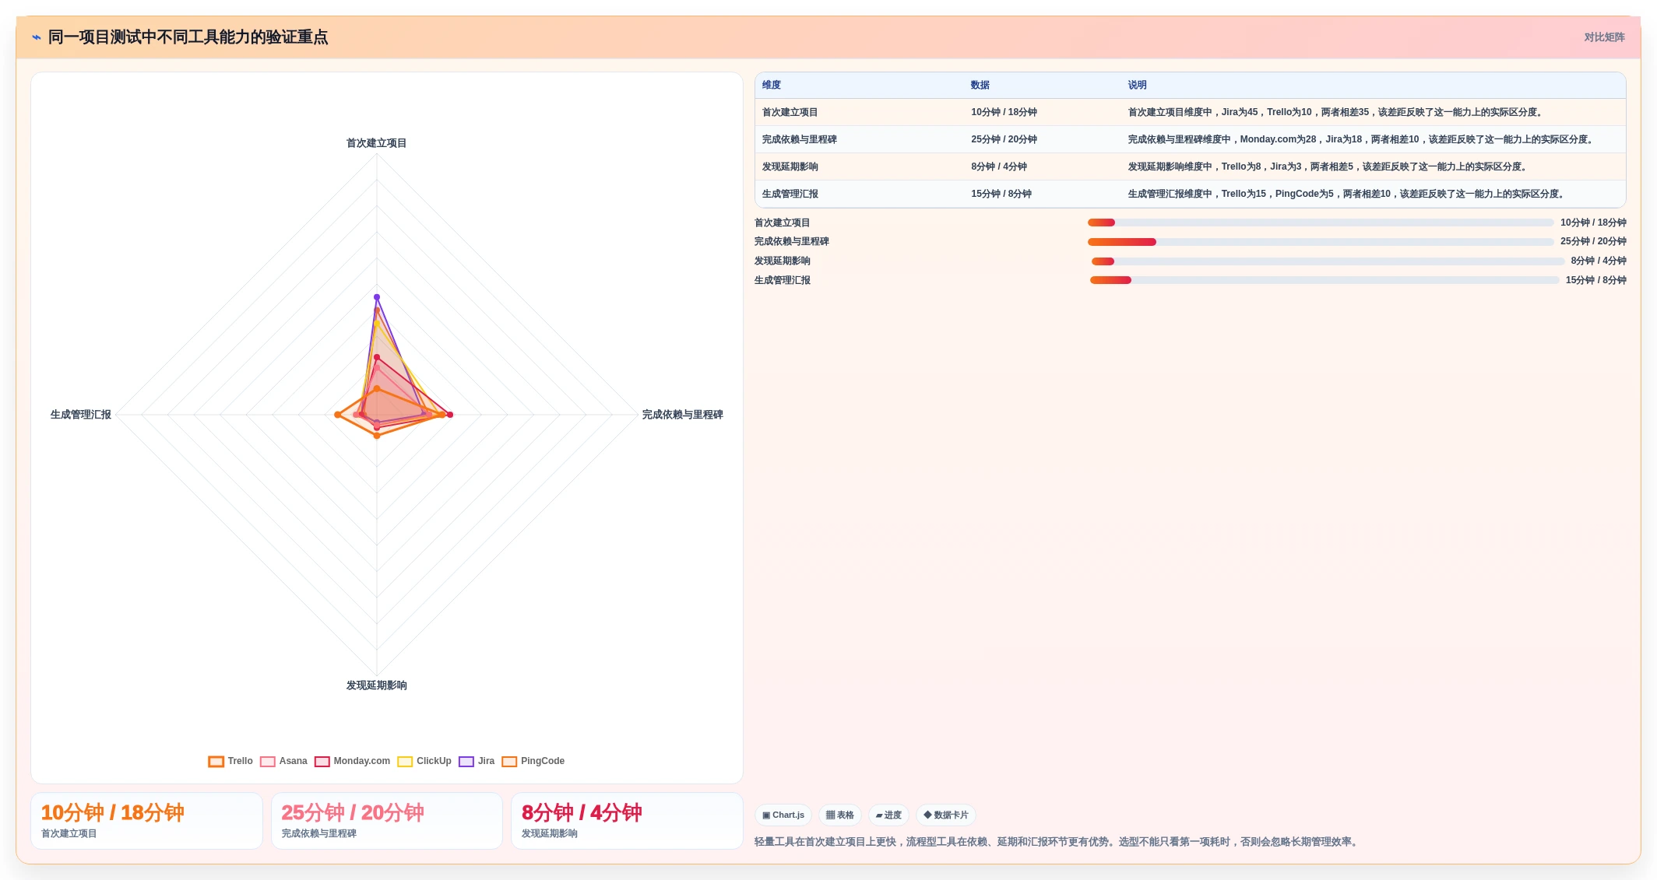This screenshot has width=1657, height=880.
Task: Click the 生成管理汇报 progress bar
Action: (x=1325, y=280)
